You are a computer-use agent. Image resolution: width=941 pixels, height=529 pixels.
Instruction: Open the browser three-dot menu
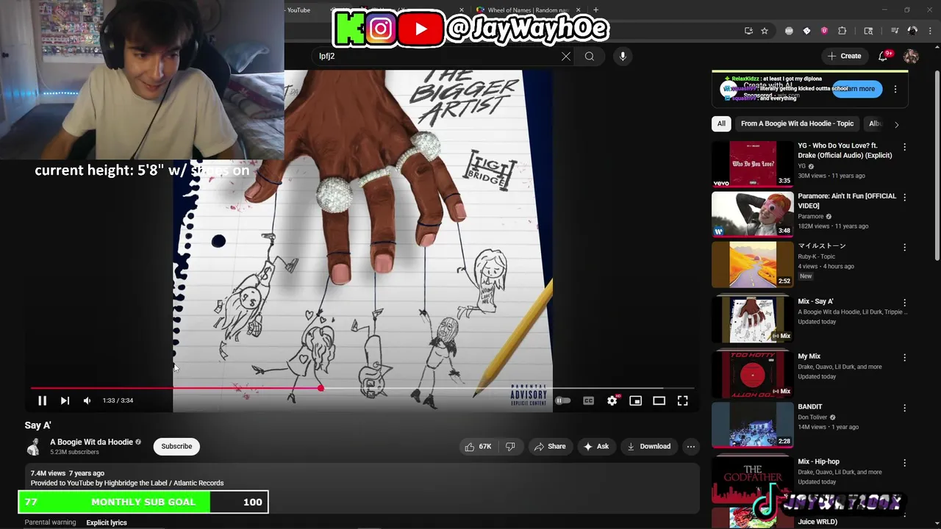929,31
